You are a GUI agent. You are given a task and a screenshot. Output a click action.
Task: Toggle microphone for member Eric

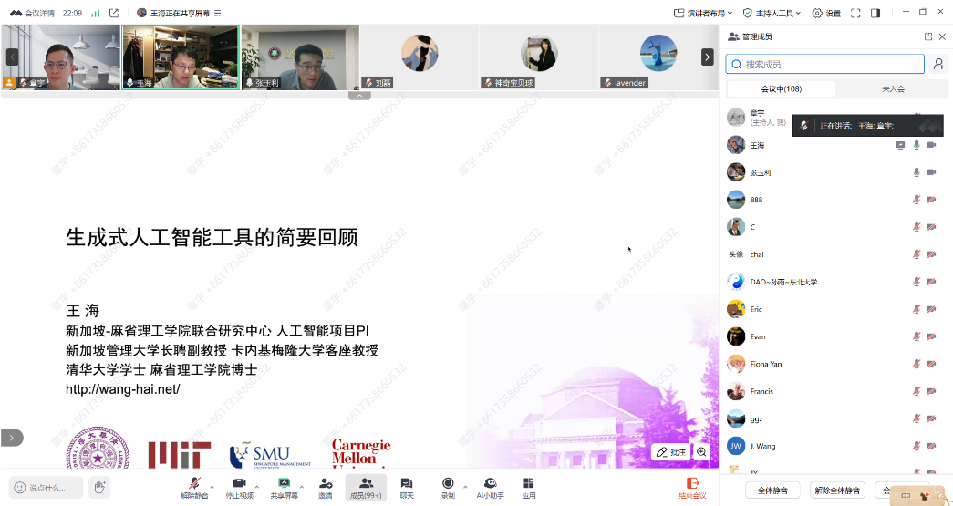(x=917, y=309)
